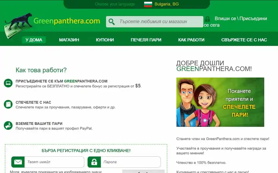278x173 pixels.
Task: Click the laptop icon for joining step
Action: (8, 83)
